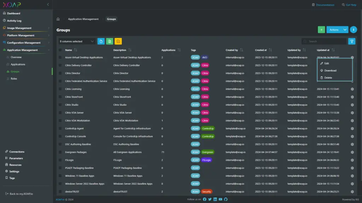Sort by Updated at column arrows
The width and height of the screenshot is (362, 203).
[x=333, y=50]
